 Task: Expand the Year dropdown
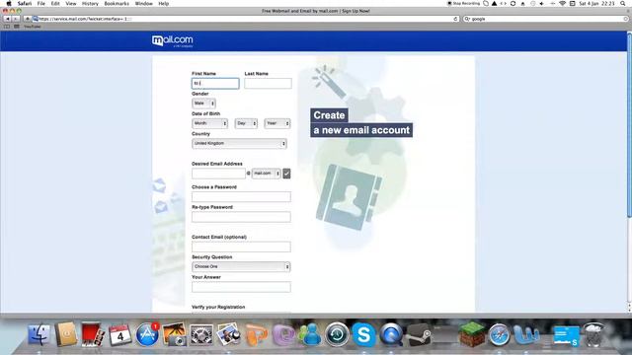(x=277, y=123)
